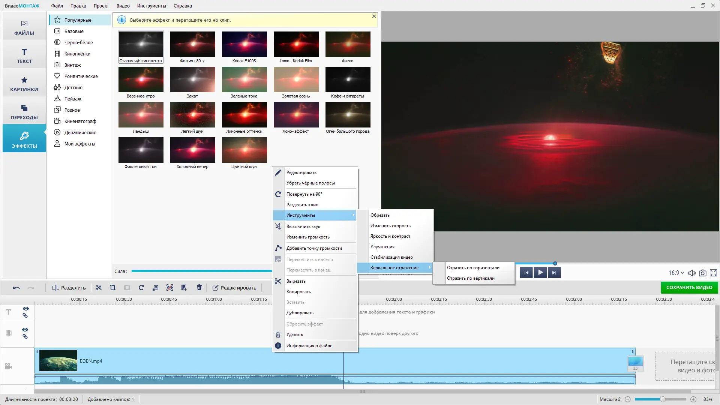720x405 pixels.
Task: Click the undo arrow icon
Action: [x=16, y=288]
